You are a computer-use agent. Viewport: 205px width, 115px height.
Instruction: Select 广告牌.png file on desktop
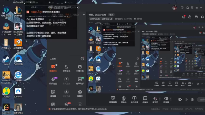tap(6, 44)
